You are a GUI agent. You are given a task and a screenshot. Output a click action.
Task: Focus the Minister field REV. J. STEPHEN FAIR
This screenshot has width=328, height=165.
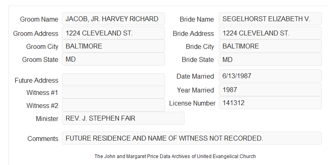pyautogui.click(x=123, y=118)
